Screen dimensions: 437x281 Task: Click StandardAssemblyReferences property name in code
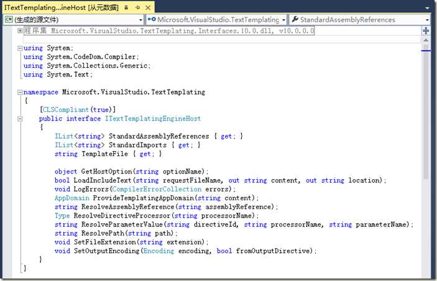pos(159,136)
